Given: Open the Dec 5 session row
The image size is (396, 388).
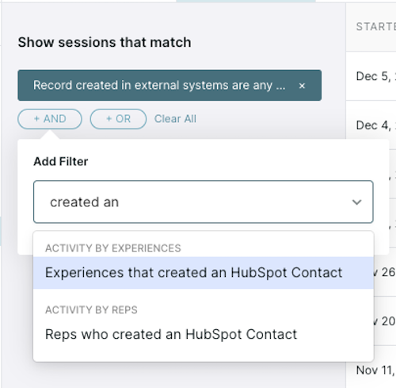Looking at the screenshot, I should click(376, 76).
